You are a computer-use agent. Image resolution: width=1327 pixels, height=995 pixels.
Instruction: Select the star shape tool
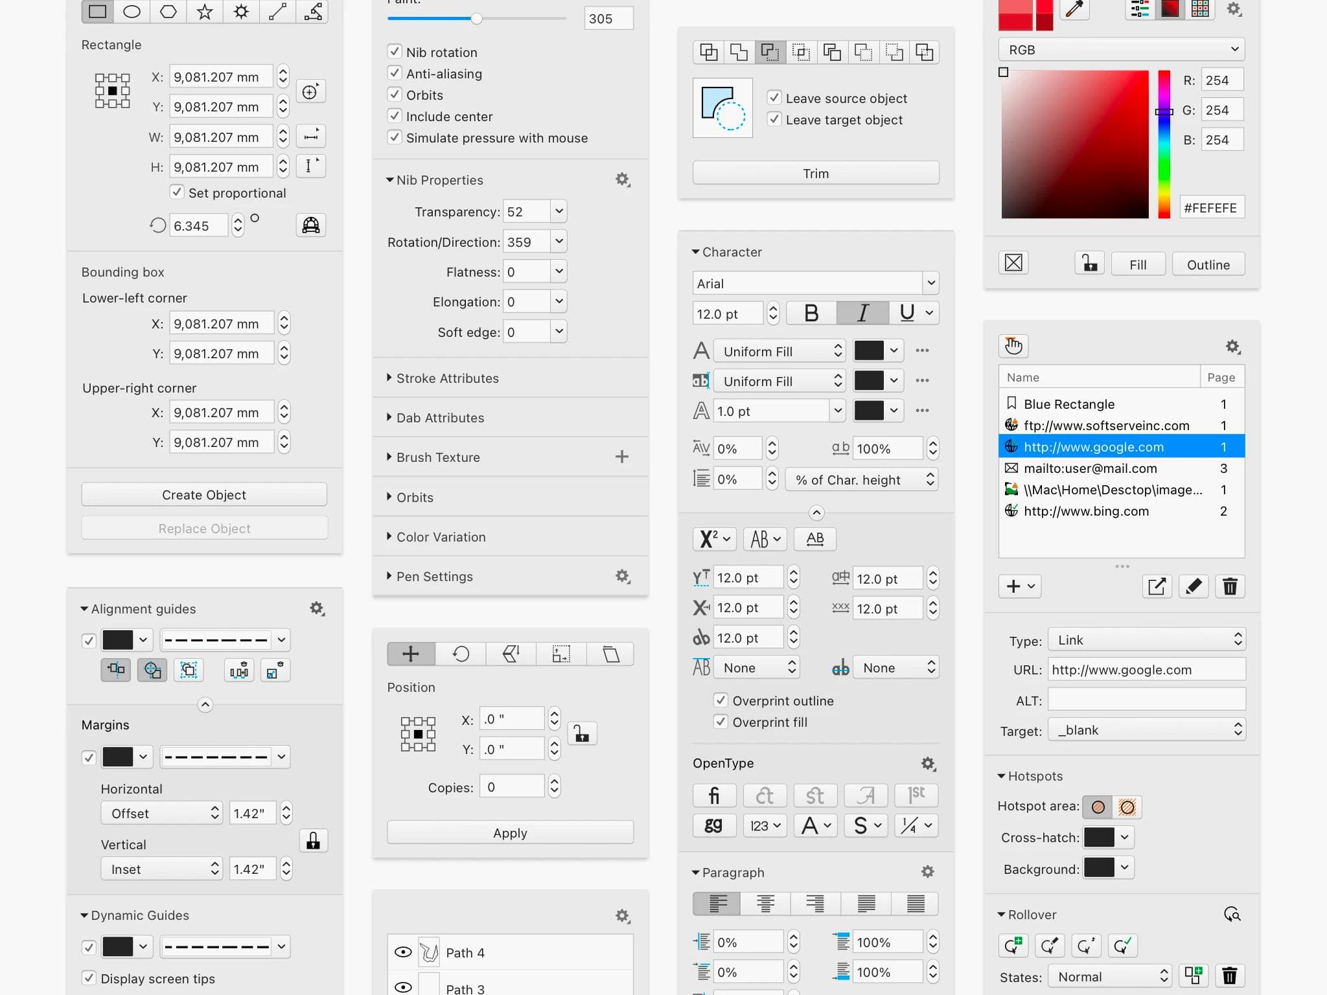pos(205,11)
